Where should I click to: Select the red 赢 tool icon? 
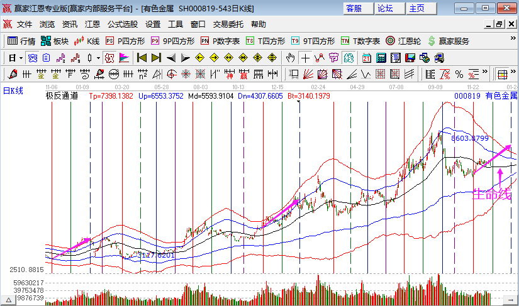pyautogui.click(x=243, y=74)
